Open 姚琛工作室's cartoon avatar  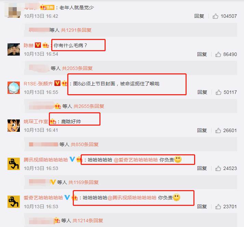coord(14,126)
